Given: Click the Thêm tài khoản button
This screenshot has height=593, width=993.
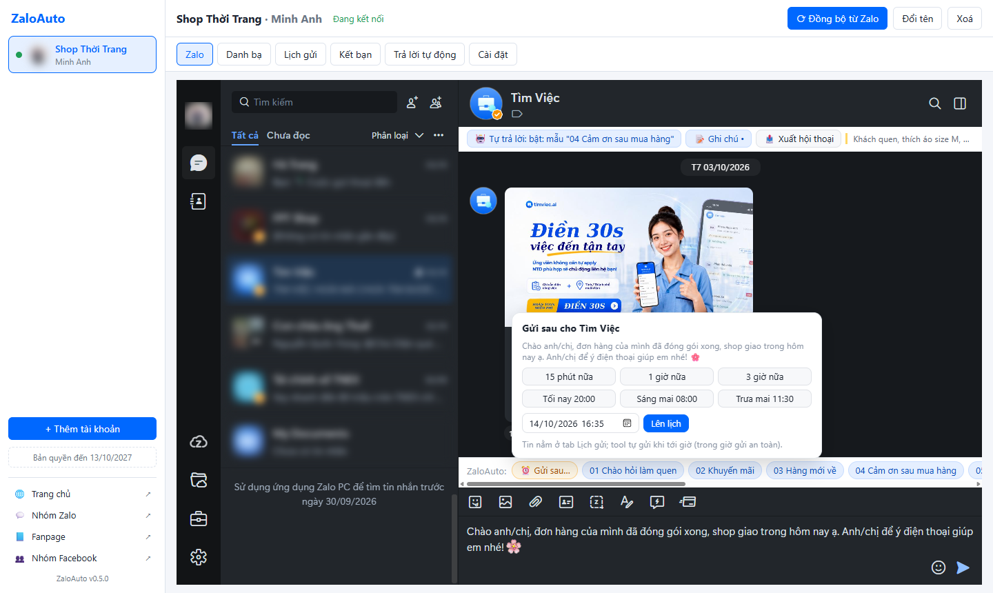Looking at the screenshot, I should 82,429.
